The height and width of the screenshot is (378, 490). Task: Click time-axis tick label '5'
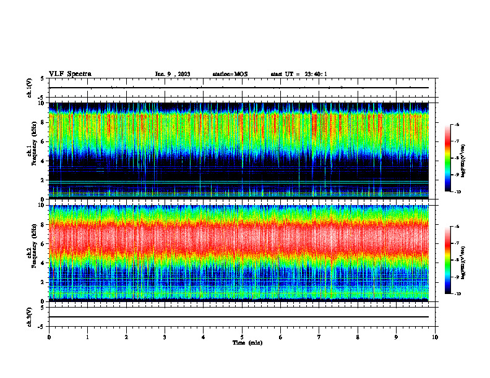(x=242, y=337)
